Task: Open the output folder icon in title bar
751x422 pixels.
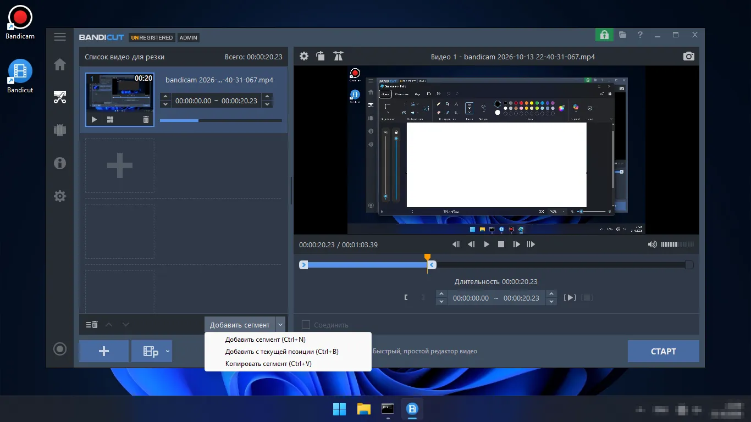Action: coord(622,35)
